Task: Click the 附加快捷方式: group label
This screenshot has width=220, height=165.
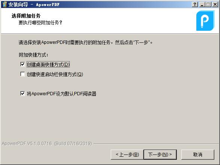Action: pyautogui.click(x=33, y=55)
